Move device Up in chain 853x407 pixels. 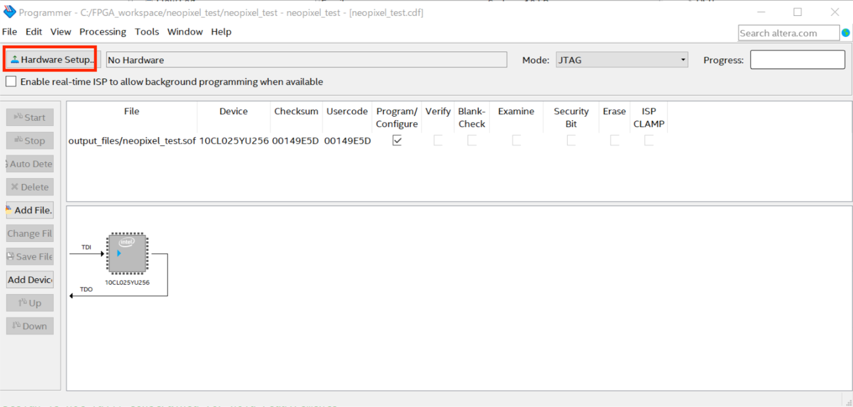pos(30,303)
